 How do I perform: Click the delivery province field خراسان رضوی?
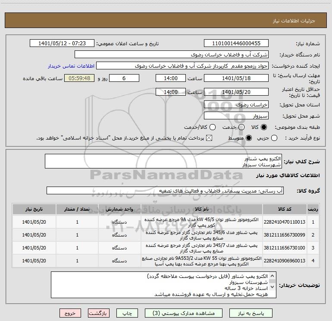pyautogui.click(x=236, y=105)
